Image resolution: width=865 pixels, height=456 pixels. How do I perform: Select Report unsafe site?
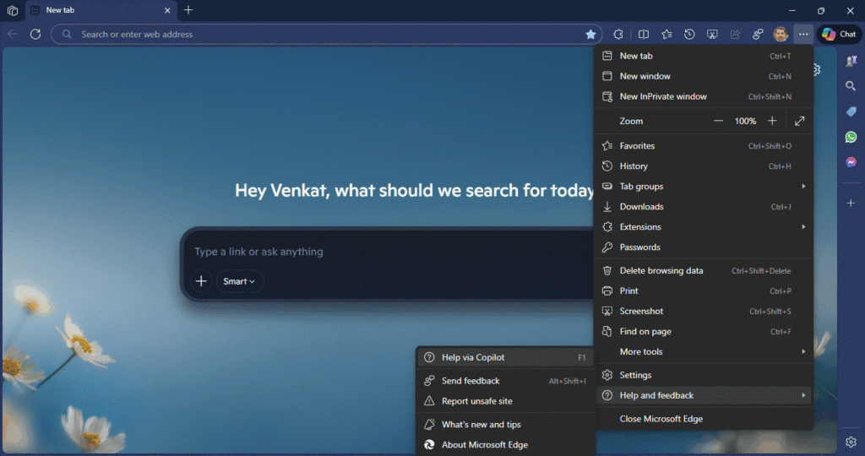tap(505, 401)
